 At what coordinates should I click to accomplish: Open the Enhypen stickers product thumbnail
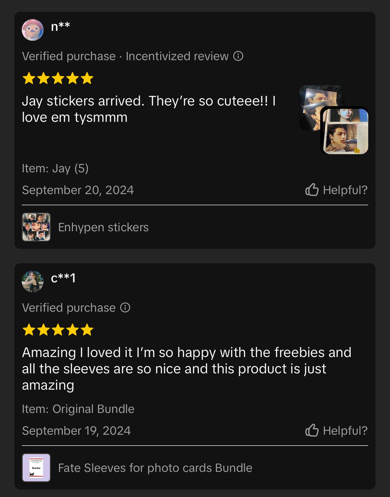click(36, 227)
